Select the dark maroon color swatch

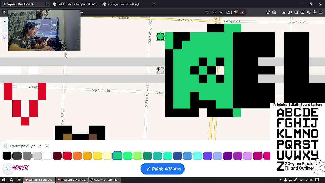point(57,156)
